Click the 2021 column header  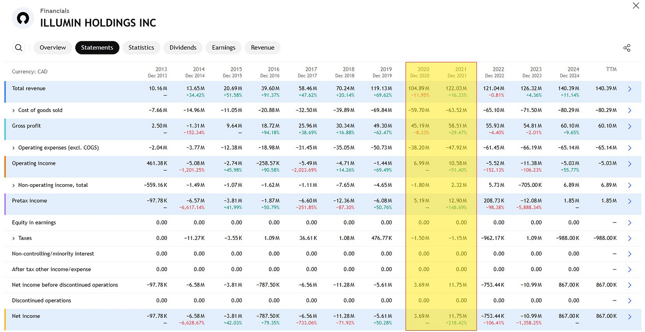tap(457, 72)
